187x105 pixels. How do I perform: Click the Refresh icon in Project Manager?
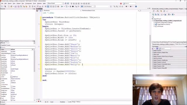click(153, 15)
